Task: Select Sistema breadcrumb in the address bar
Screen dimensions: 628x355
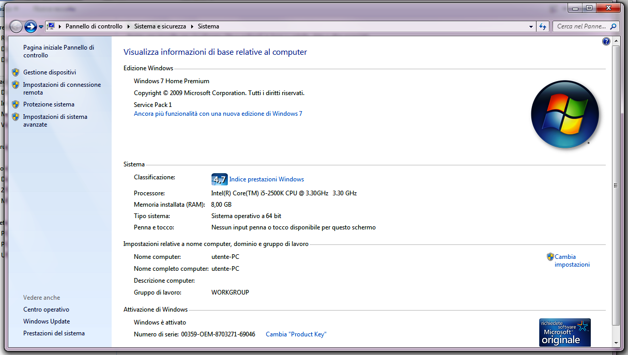Action: pos(208,26)
